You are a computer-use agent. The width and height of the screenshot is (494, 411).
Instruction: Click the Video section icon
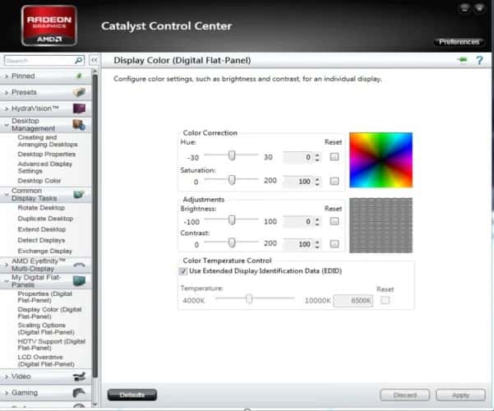[x=79, y=376]
